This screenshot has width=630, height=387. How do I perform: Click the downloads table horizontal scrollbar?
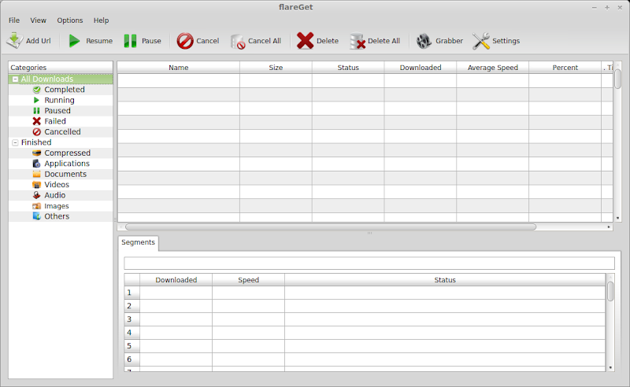pyautogui.click(x=331, y=227)
